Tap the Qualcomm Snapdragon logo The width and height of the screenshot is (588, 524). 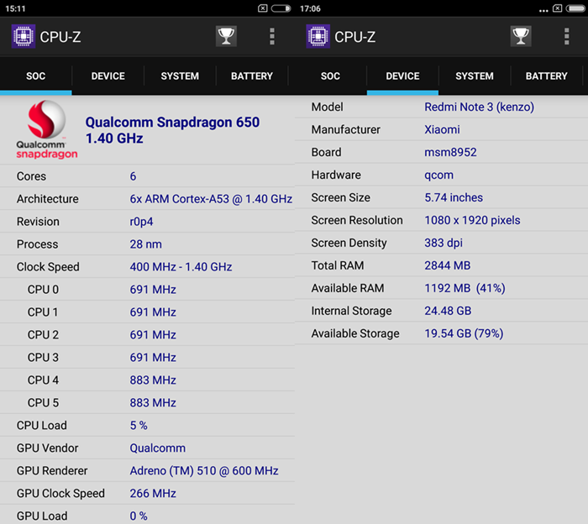(x=46, y=129)
